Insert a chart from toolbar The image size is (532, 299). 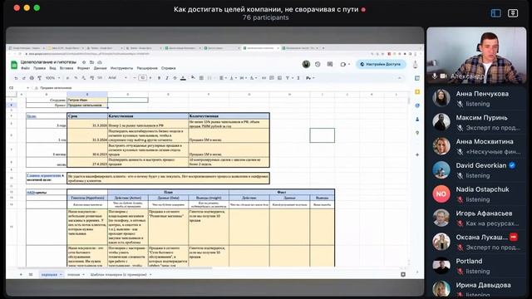279,78
